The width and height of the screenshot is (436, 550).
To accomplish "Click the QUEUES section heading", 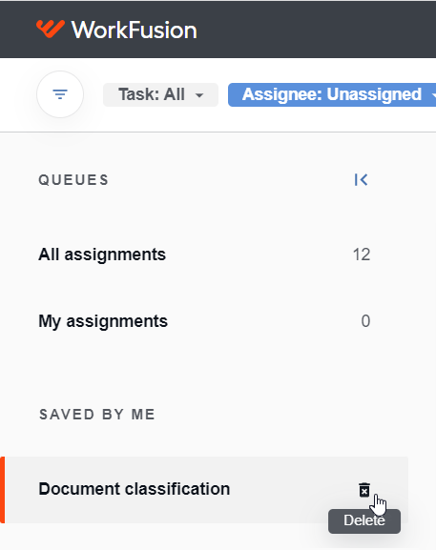I will (73, 180).
